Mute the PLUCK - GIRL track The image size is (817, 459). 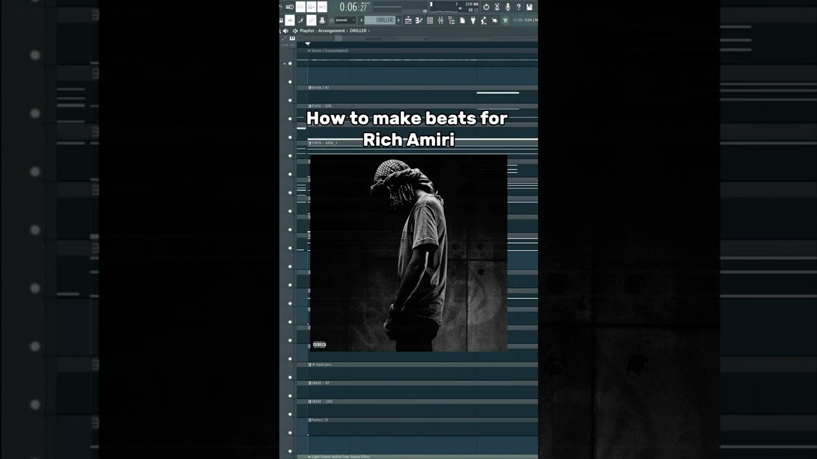[290, 119]
